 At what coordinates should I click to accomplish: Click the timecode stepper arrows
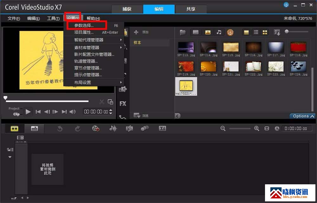point(111,112)
